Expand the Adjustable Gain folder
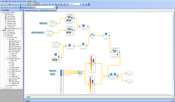Screen dimensions: 175x102 coord(6,85)
